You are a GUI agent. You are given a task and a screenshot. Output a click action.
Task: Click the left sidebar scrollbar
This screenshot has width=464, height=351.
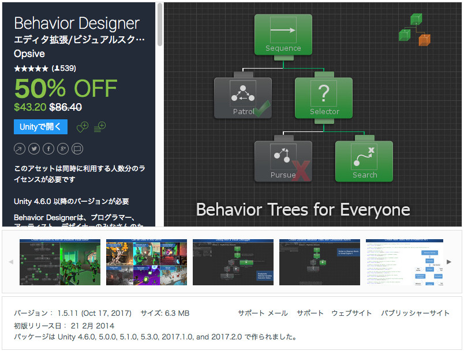pos(160,24)
